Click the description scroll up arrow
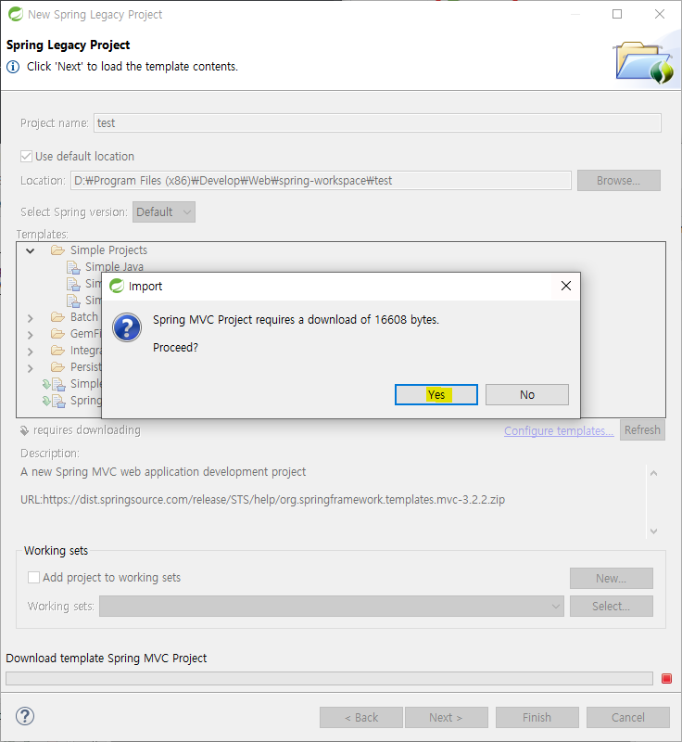Viewport: 682px width, 742px height. pyautogui.click(x=653, y=473)
